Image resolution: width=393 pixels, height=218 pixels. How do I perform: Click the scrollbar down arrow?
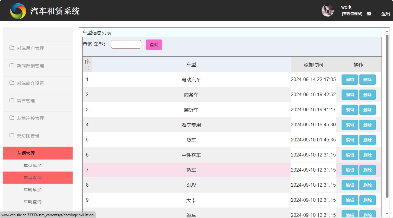(x=387, y=213)
